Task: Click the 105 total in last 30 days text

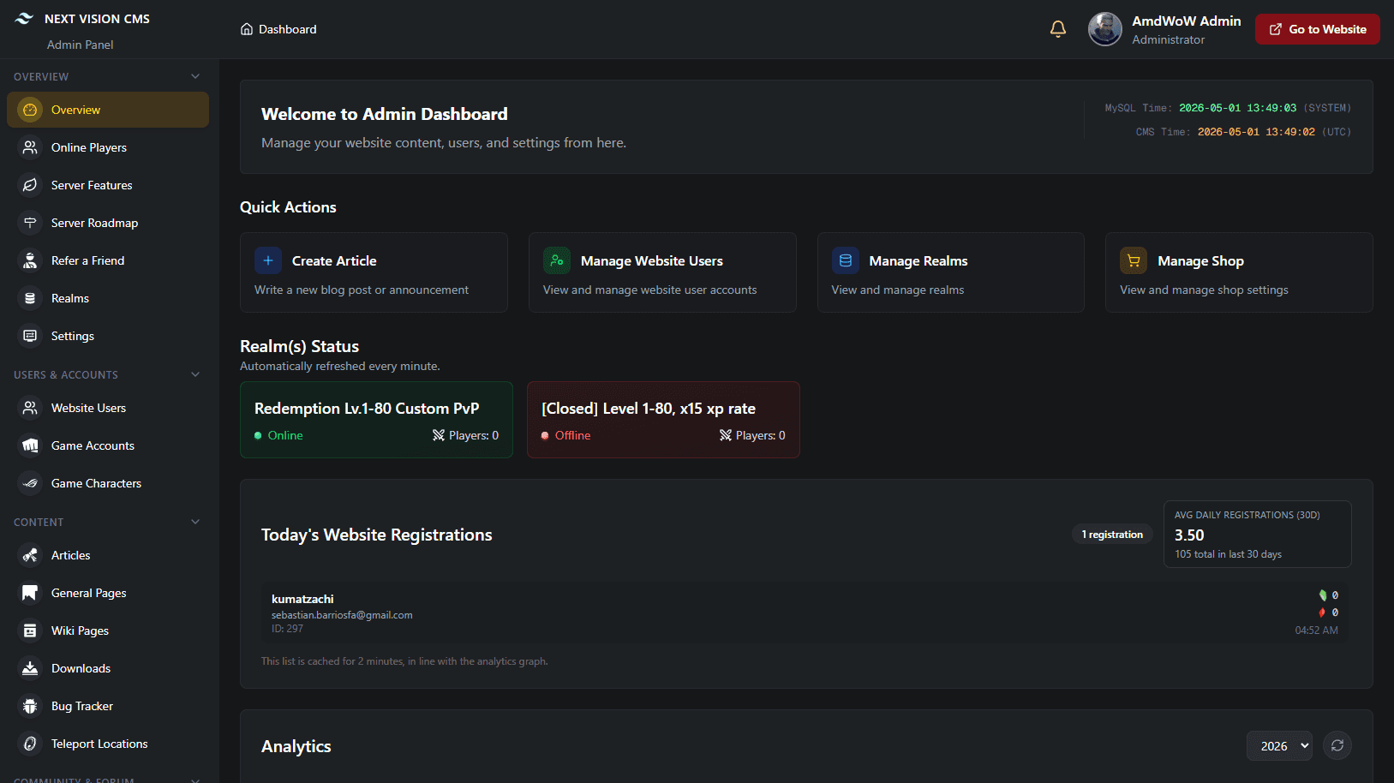Action: pyautogui.click(x=1228, y=554)
